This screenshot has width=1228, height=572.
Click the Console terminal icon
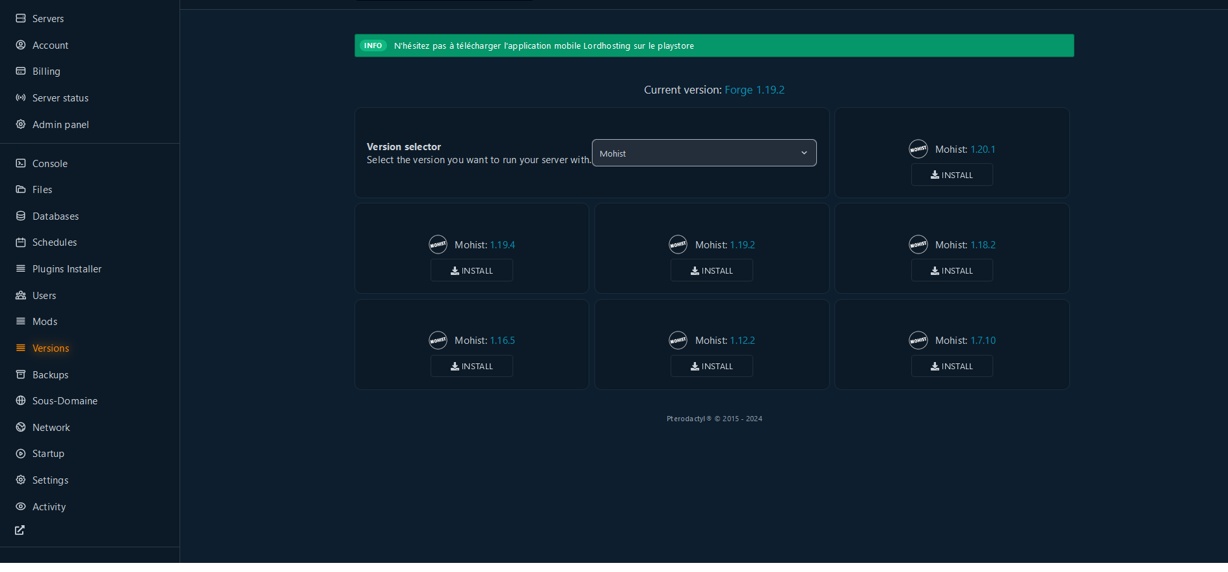(21, 163)
